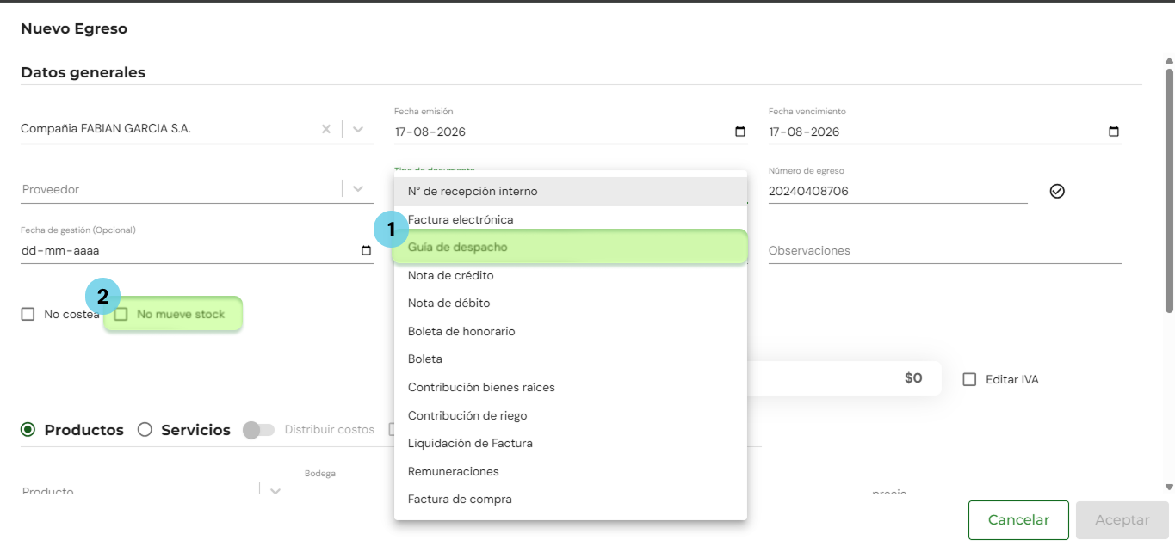This screenshot has width=1175, height=546.
Task: Click the Fecha vencimiento date text
Action: tap(804, 132)
